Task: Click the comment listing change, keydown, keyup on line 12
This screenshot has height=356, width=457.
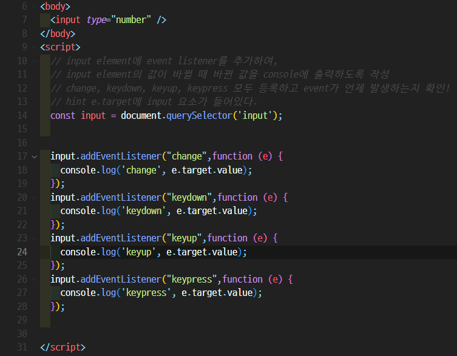Action: [250, 89]
